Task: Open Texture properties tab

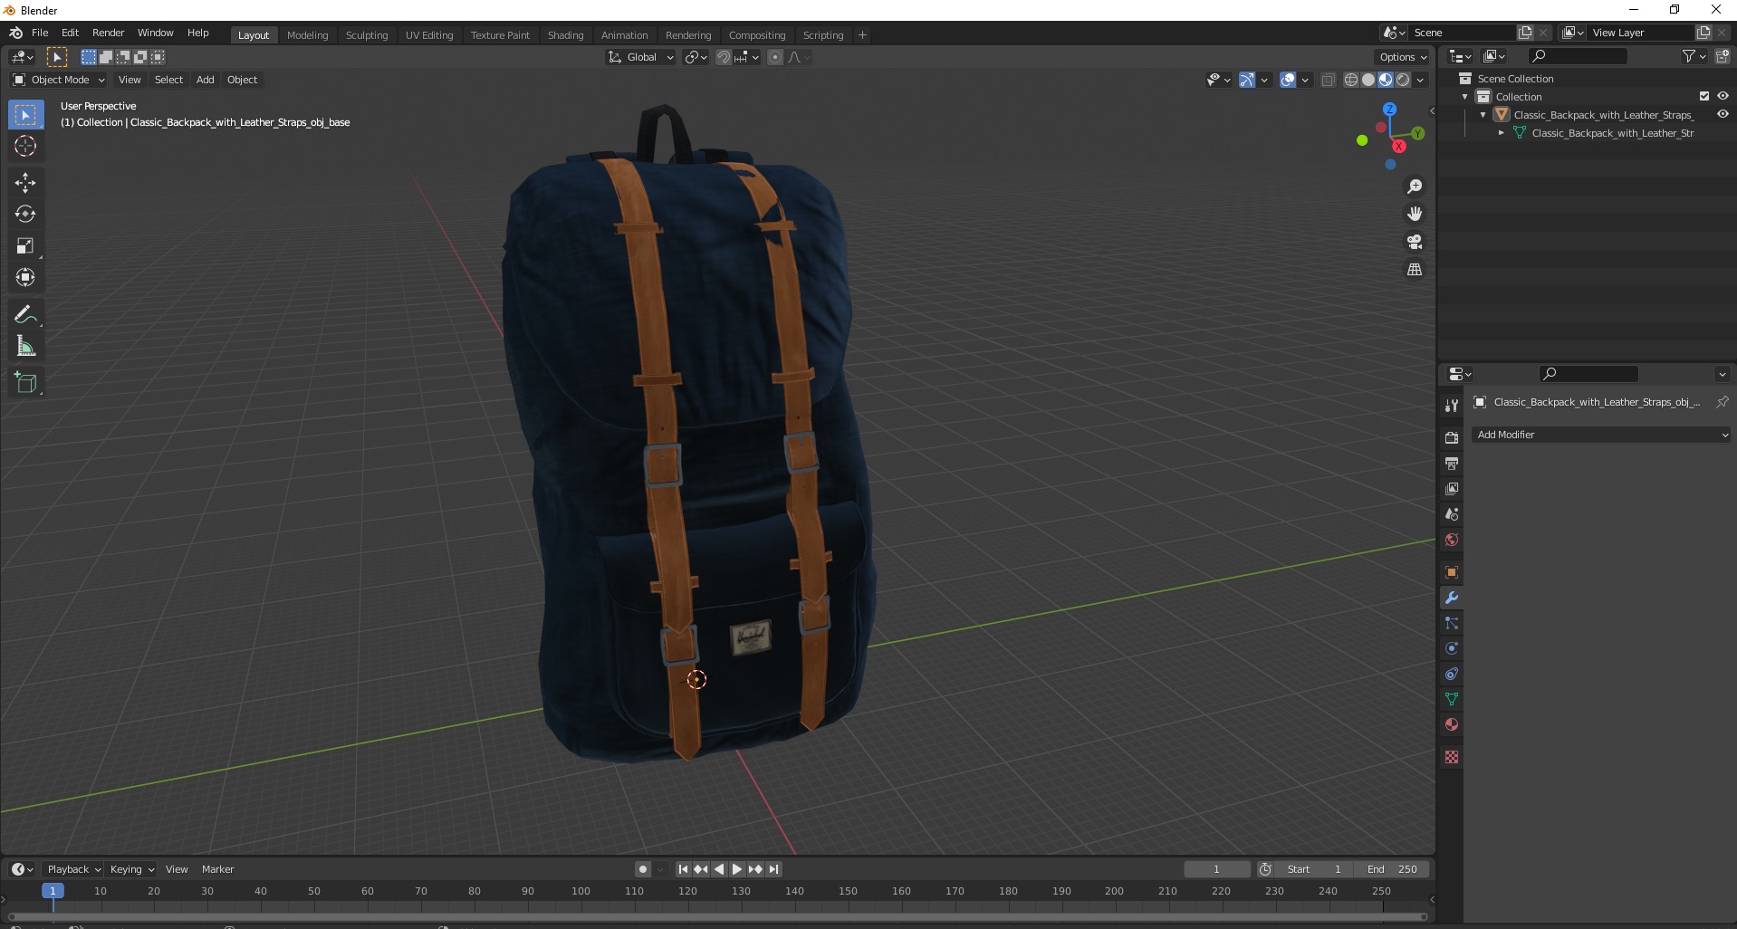Action: tap(1452, 757)
